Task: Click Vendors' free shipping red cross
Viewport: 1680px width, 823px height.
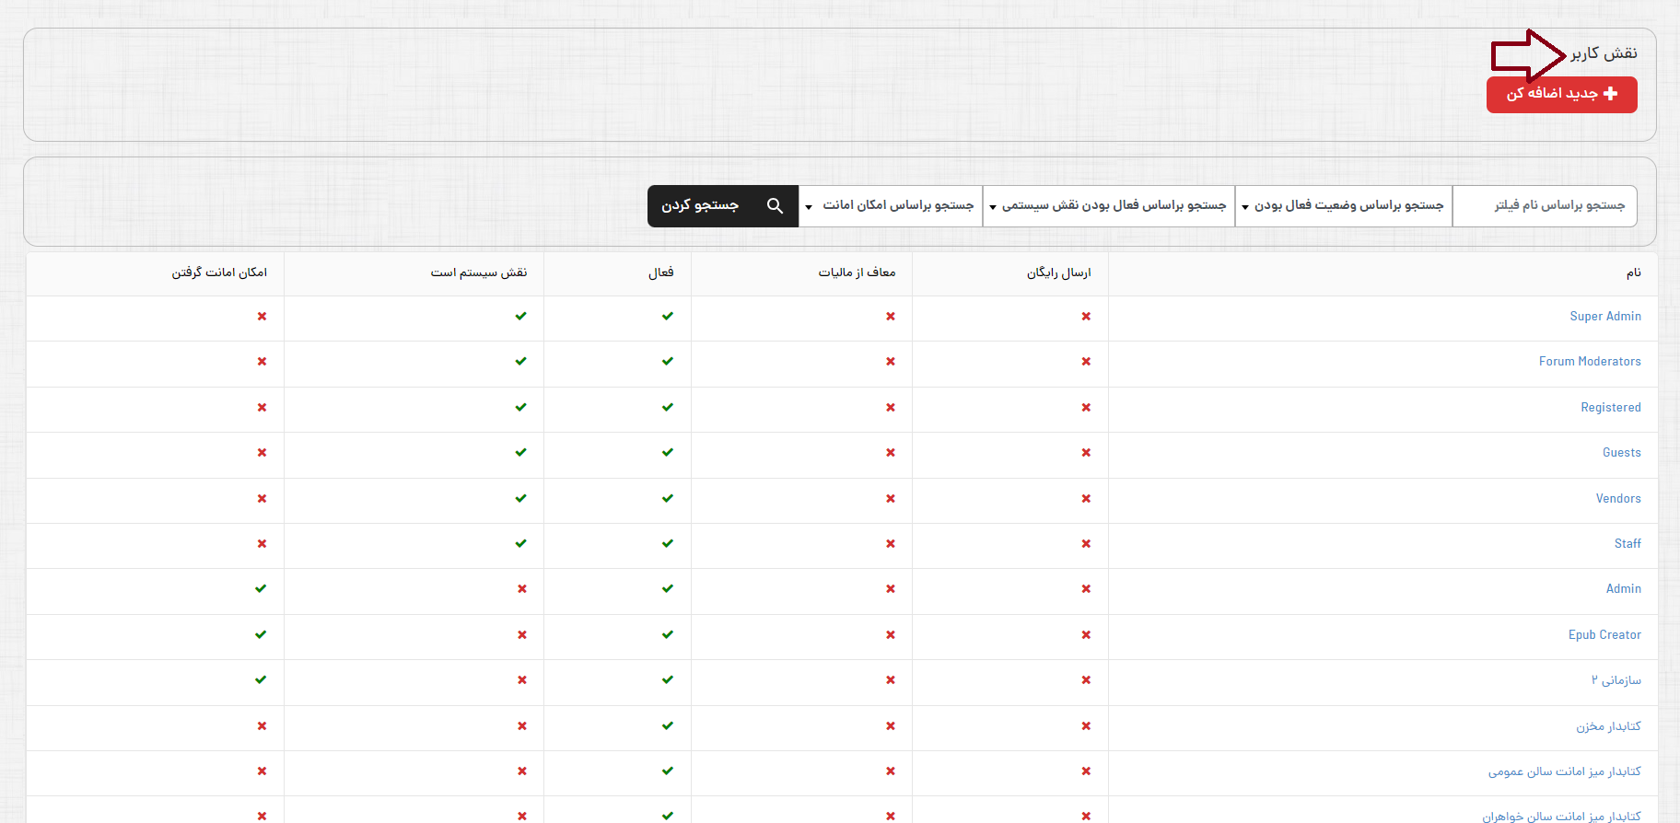Action: [1086, 499]
